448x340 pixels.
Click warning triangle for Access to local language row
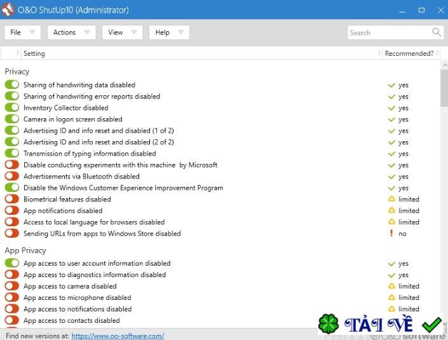[391, 222]
